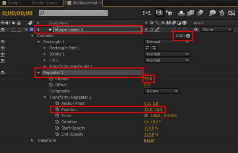238x153 pixels.
Task: Collapse the Shape Layer 1 twirl arrow
Action: [x=26, y=29]
